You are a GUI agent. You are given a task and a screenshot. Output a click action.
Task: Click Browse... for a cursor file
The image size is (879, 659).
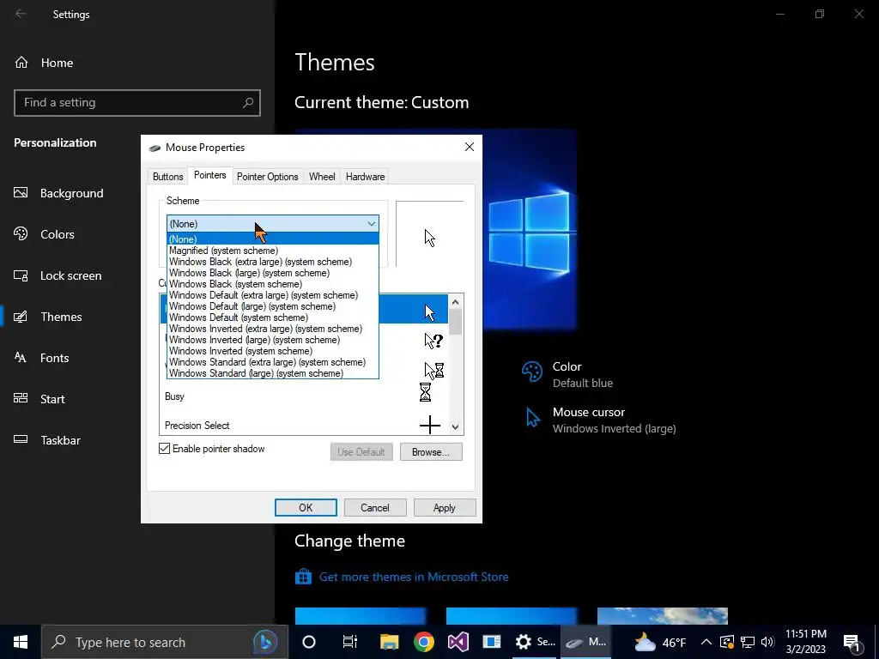coord(431,452)
